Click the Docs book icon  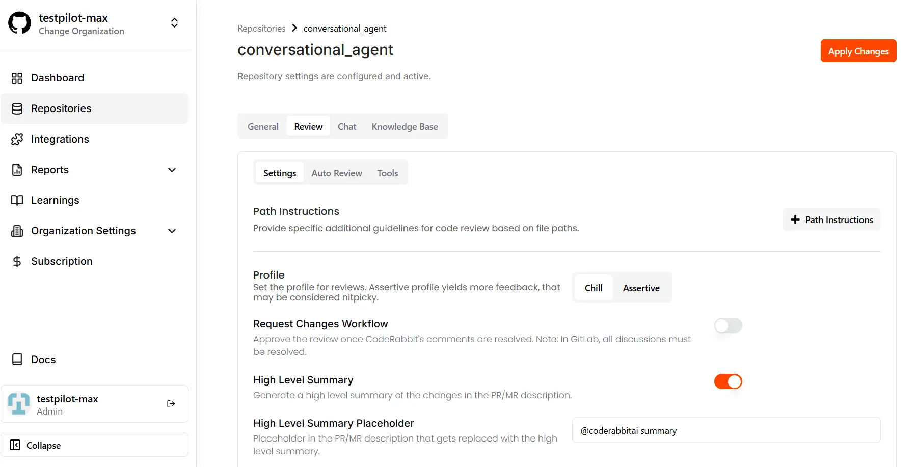[x=17, y=360]
